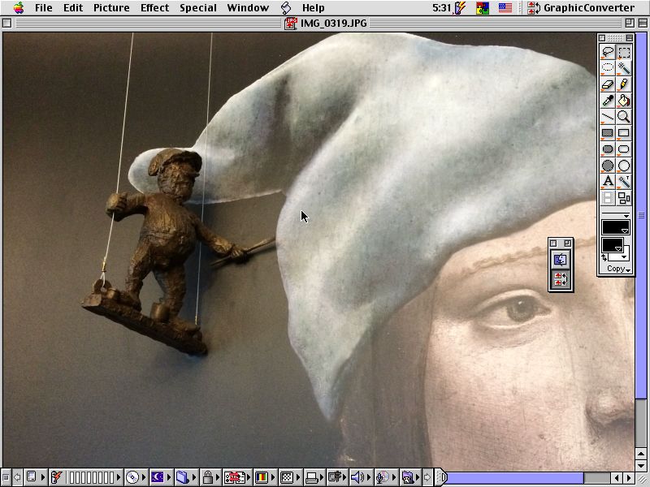Select the Eraser tool
The image size is (650, 487).
coord(608,84)
